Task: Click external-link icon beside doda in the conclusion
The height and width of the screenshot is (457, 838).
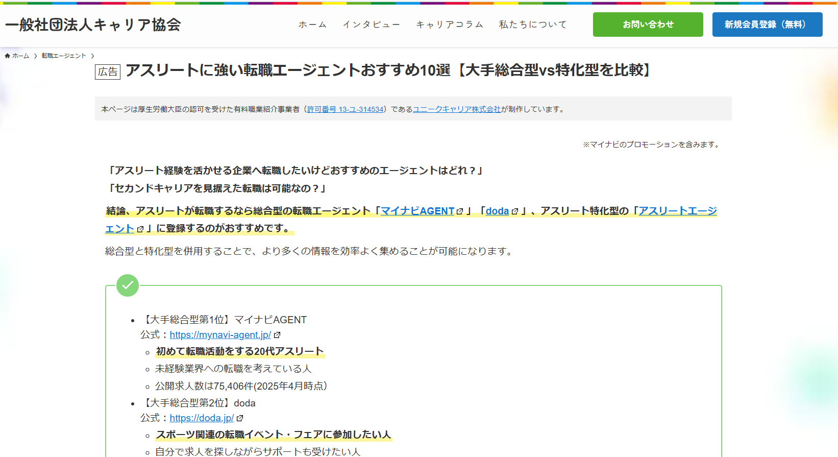Action: [x=515, y=211]
